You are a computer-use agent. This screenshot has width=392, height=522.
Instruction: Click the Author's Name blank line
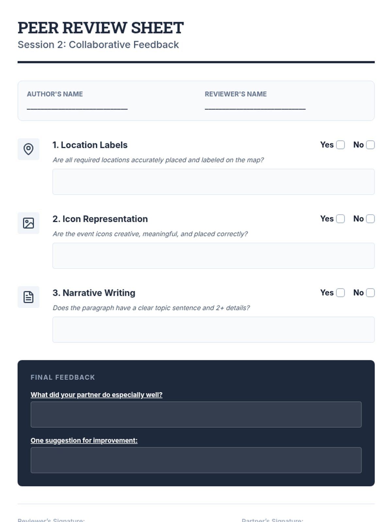pos(77,108)
